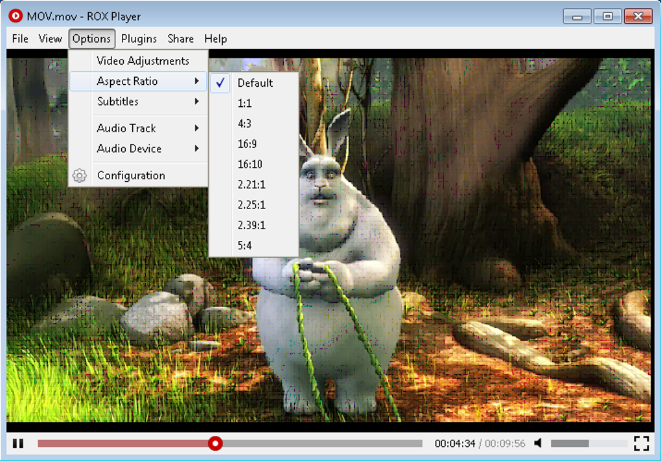Screen dimensions: 661x461
Task: Open the View menu
Action: coord(50,39)
